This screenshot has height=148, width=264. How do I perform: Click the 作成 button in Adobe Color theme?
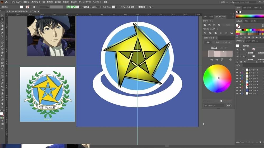click(208, 42)
